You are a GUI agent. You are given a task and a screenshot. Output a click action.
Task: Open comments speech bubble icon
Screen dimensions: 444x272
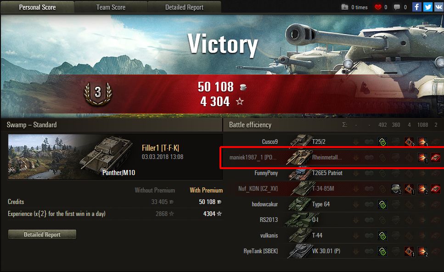point(397,7)
